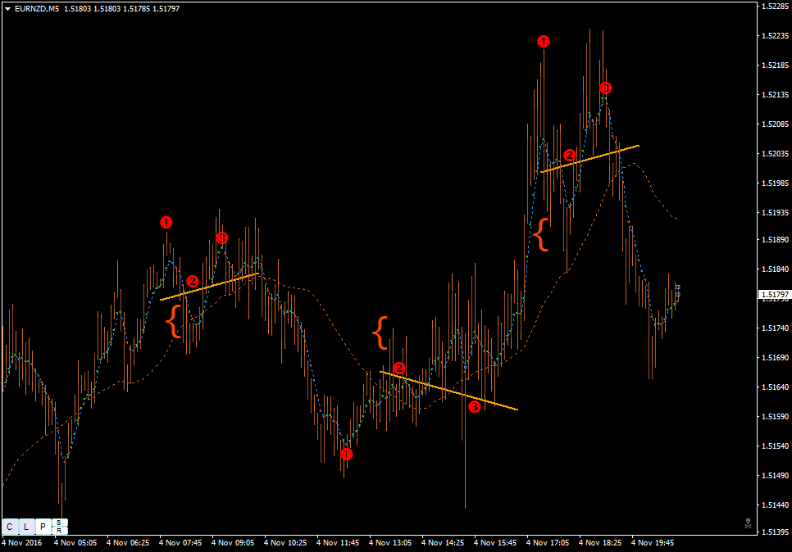Click time axis label 4 Nov 17:05

point(548,543)
